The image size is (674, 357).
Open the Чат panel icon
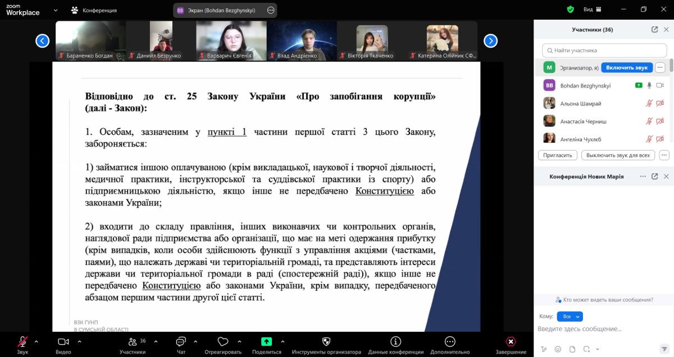point(181,342)
